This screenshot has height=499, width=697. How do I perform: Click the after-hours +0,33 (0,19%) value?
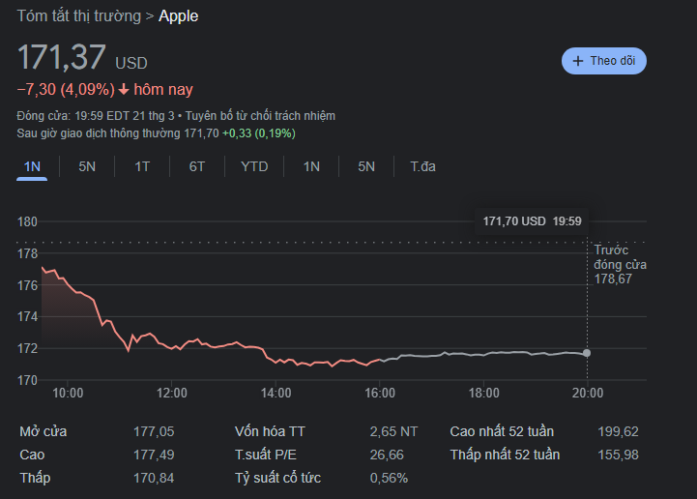coord(259,133)
